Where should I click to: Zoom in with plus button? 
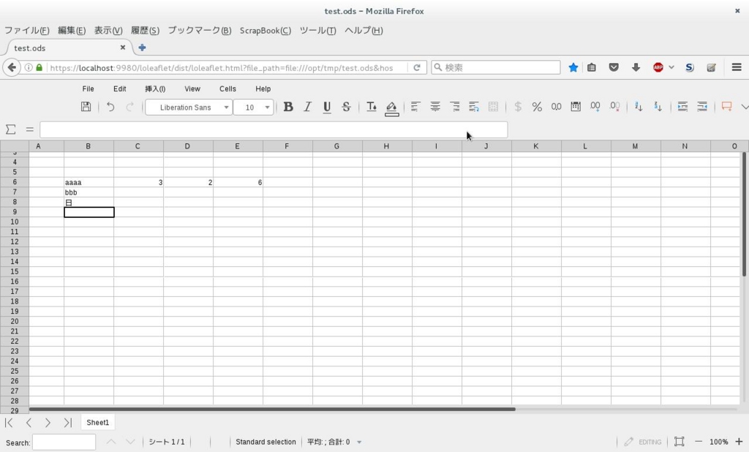point(739,442)
